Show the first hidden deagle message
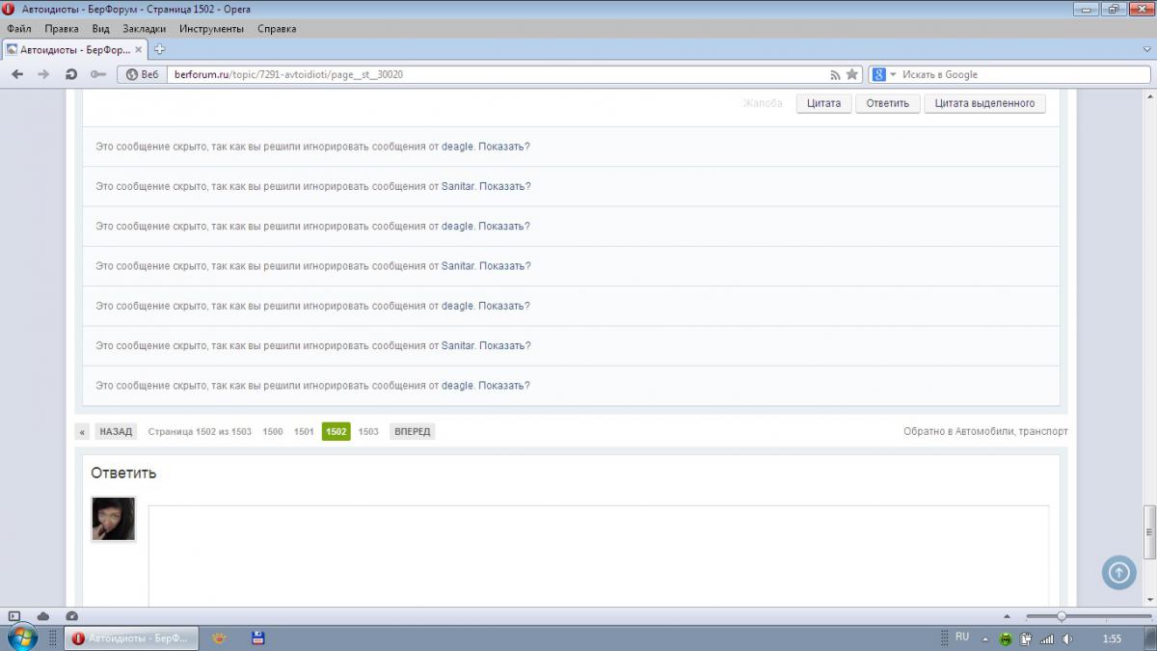Screen dimensions: 1157x651 502,147
